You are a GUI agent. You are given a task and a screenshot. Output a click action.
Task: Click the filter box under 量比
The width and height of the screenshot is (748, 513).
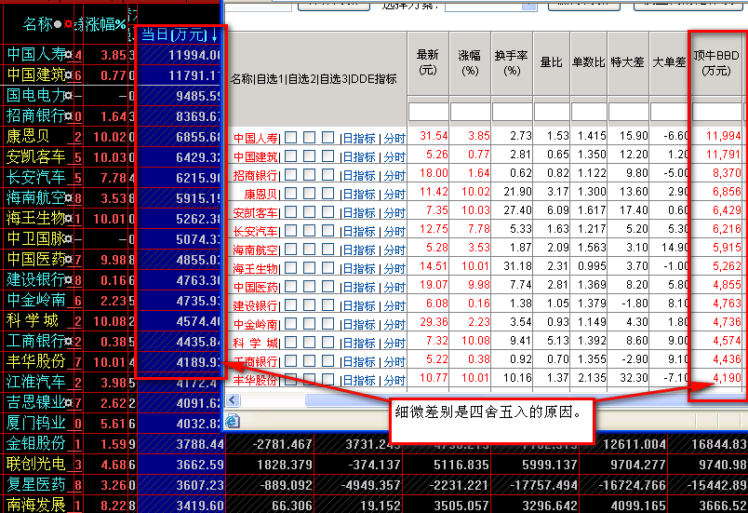click(x=552, y=112)
